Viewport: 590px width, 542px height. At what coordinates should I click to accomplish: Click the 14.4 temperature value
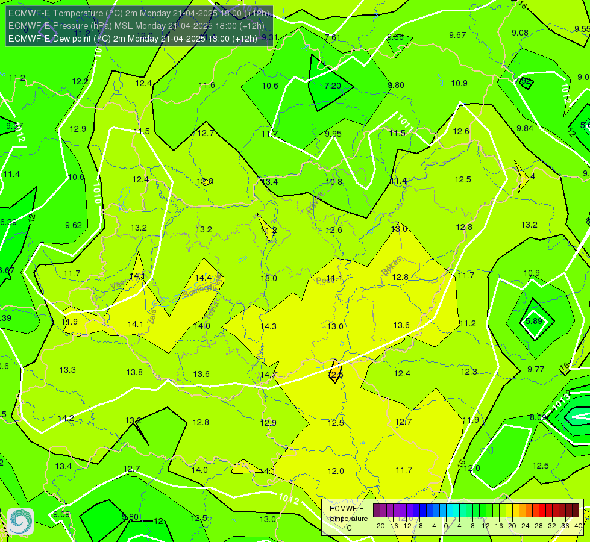click(203, 278)
